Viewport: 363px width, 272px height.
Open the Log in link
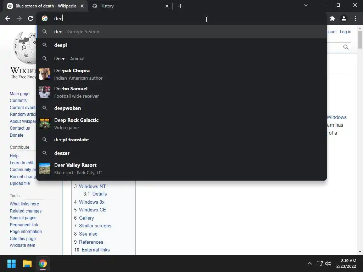345,32
